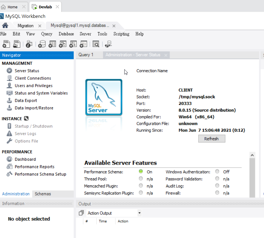Close the Migration tab

(x=40, y=26)
